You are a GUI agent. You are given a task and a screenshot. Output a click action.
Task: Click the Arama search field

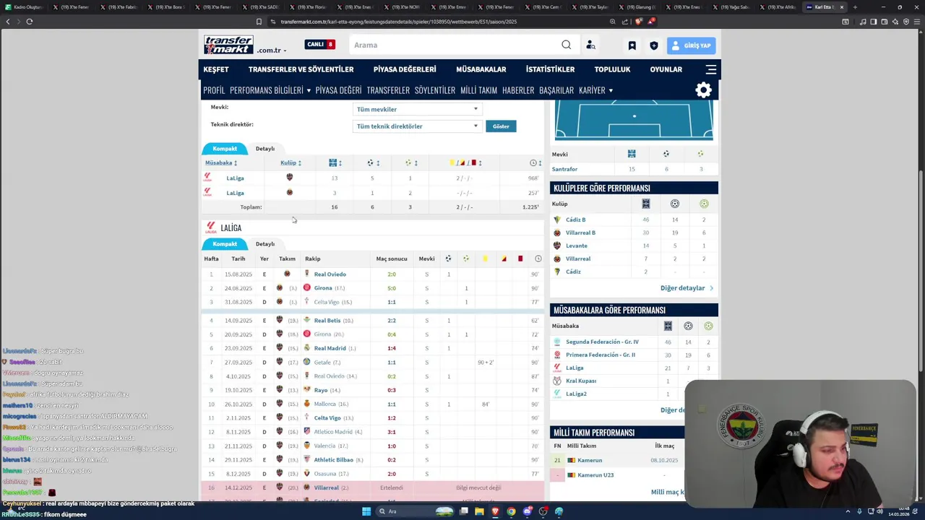click(x=455, y=45)
